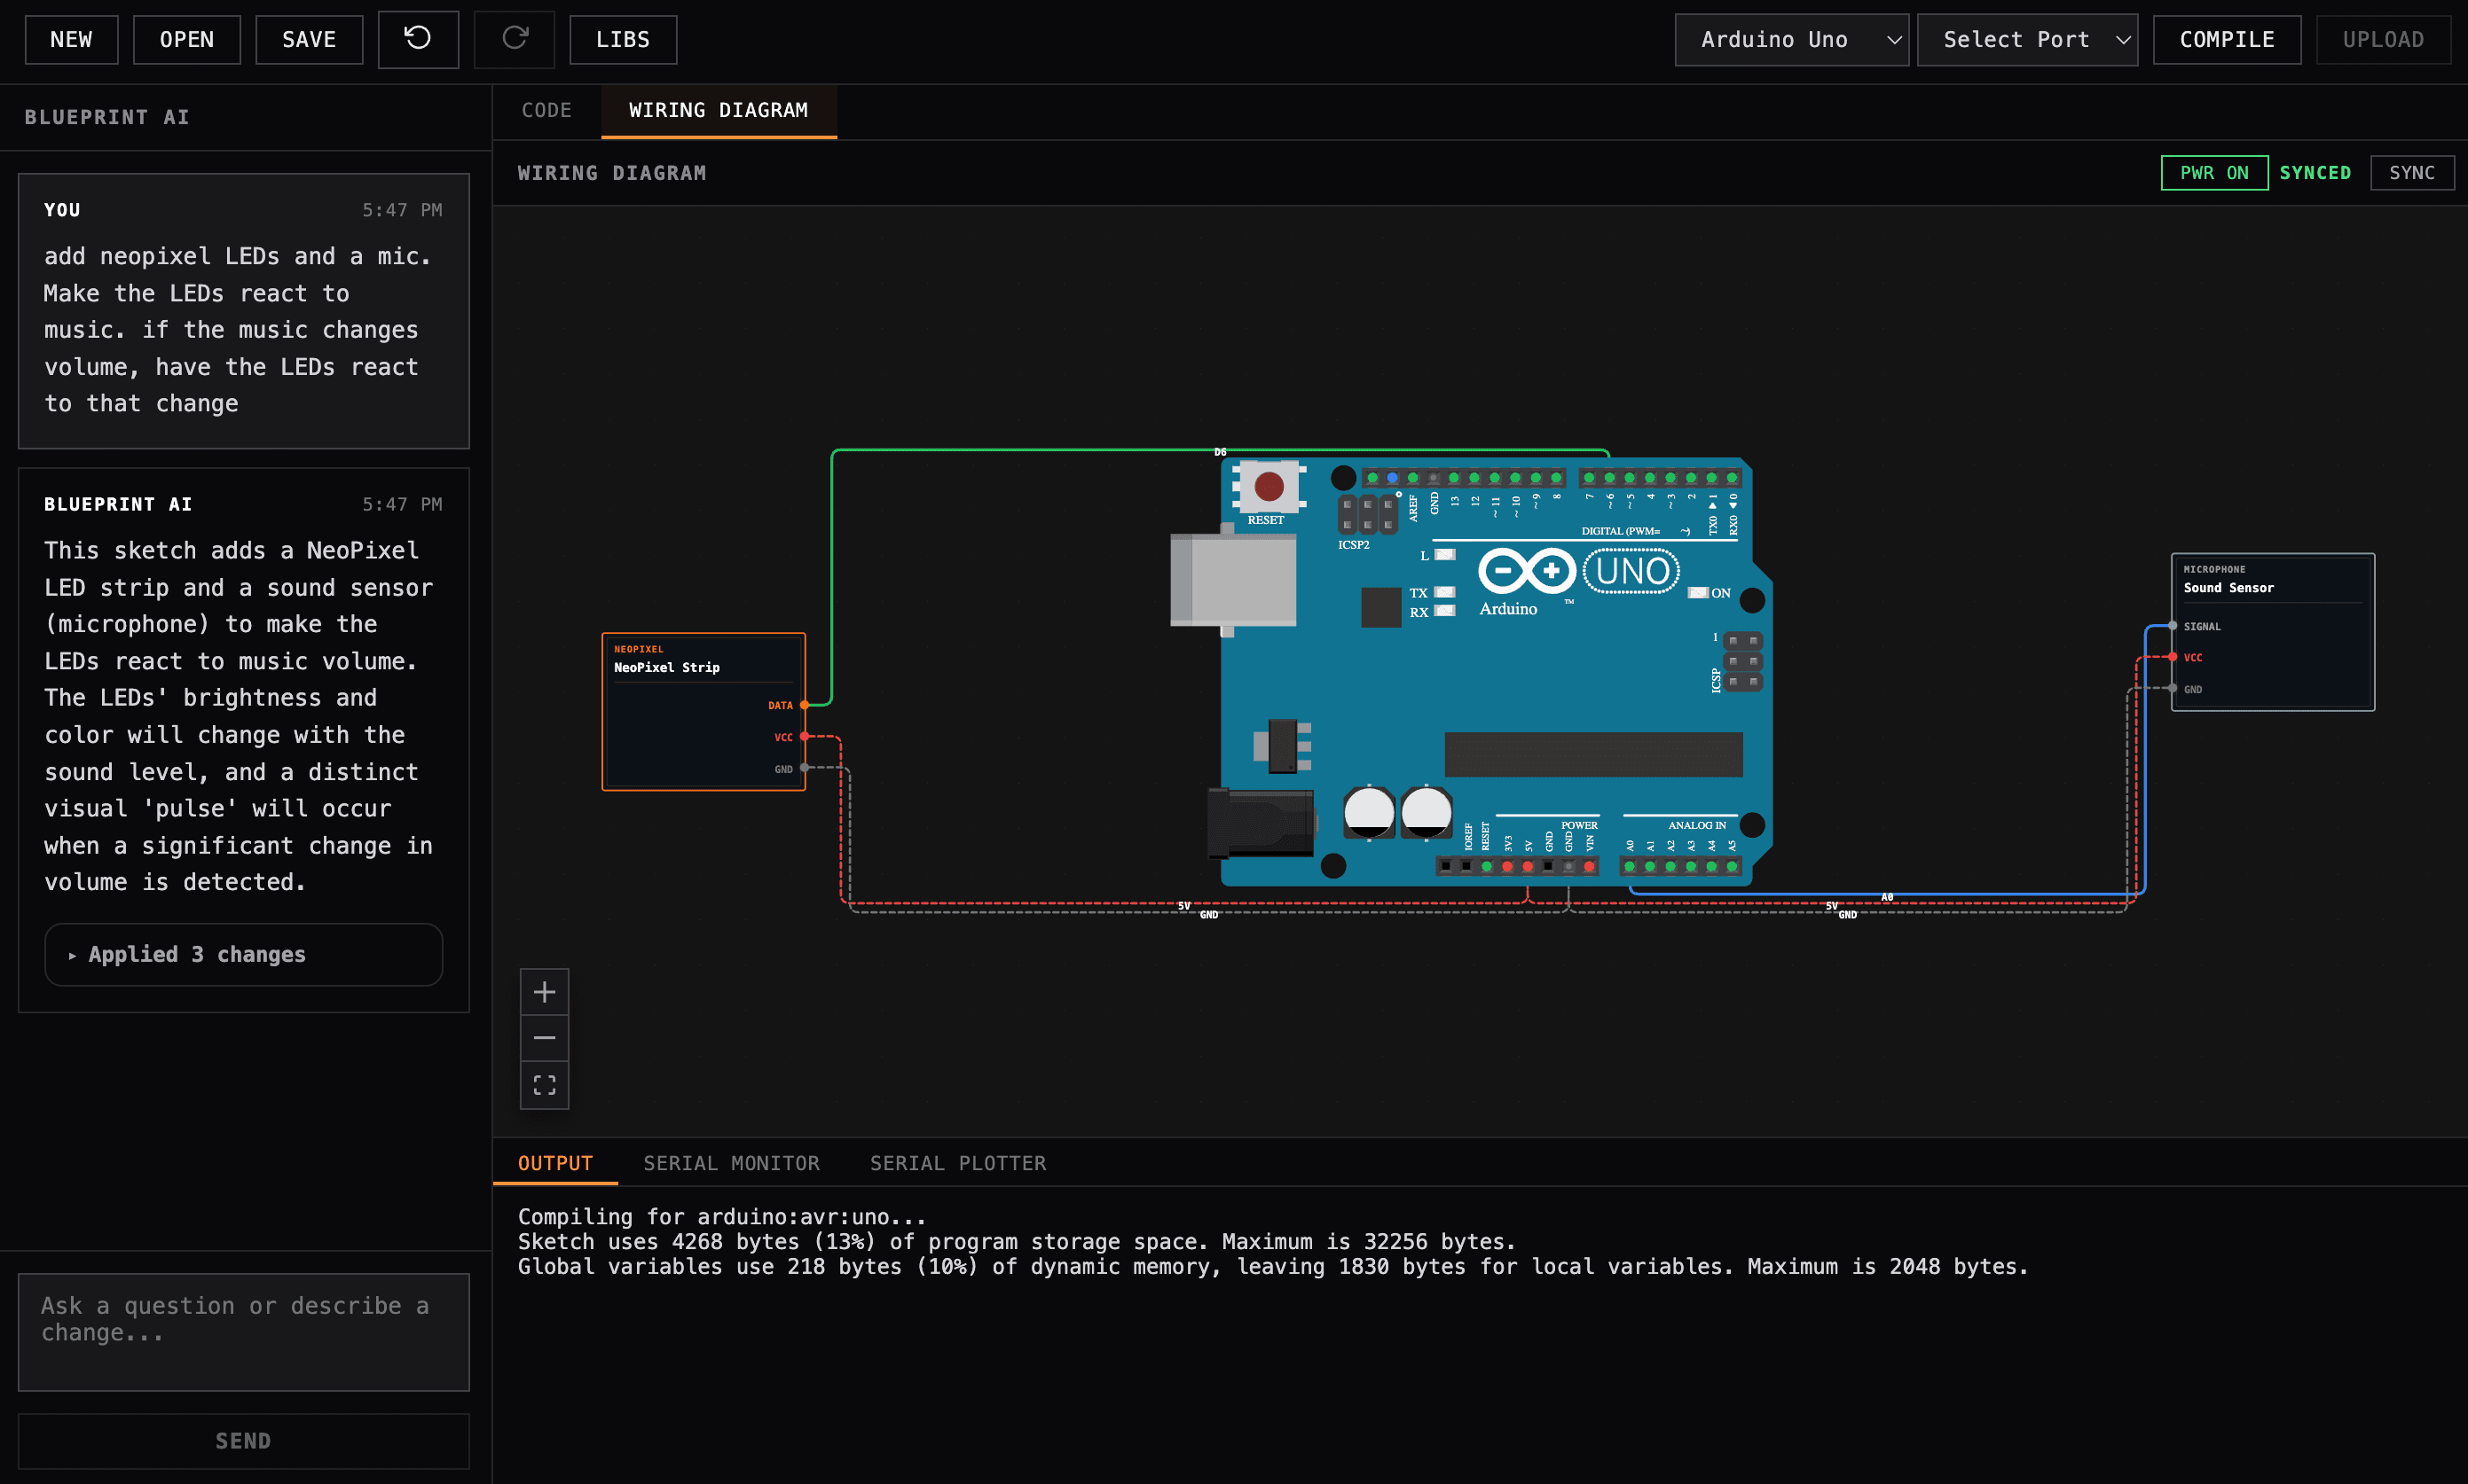The image size is (2468, 1484).
Task: Click the NeoPixel GND pin dot
Action: click(x=805, y=768)
